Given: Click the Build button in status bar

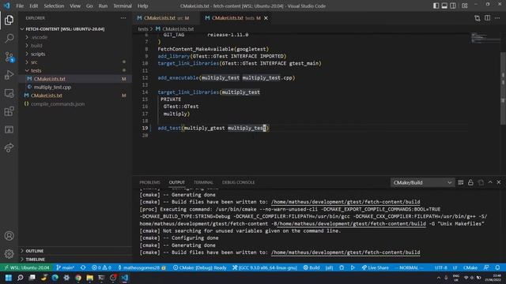Looking at the screenshot, I should (312, 267).
